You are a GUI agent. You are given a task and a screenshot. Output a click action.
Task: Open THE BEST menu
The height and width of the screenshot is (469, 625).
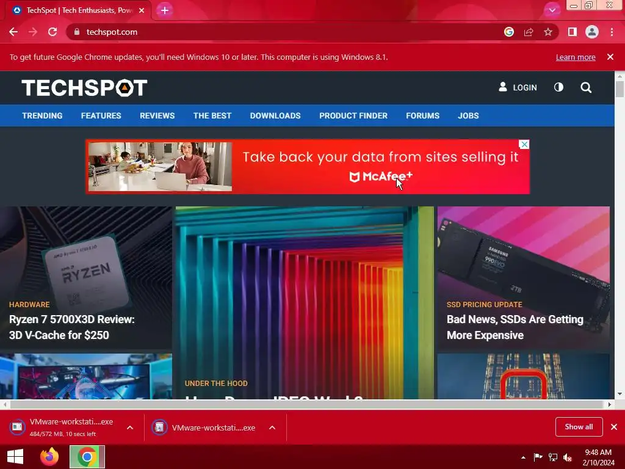[212, 115]
